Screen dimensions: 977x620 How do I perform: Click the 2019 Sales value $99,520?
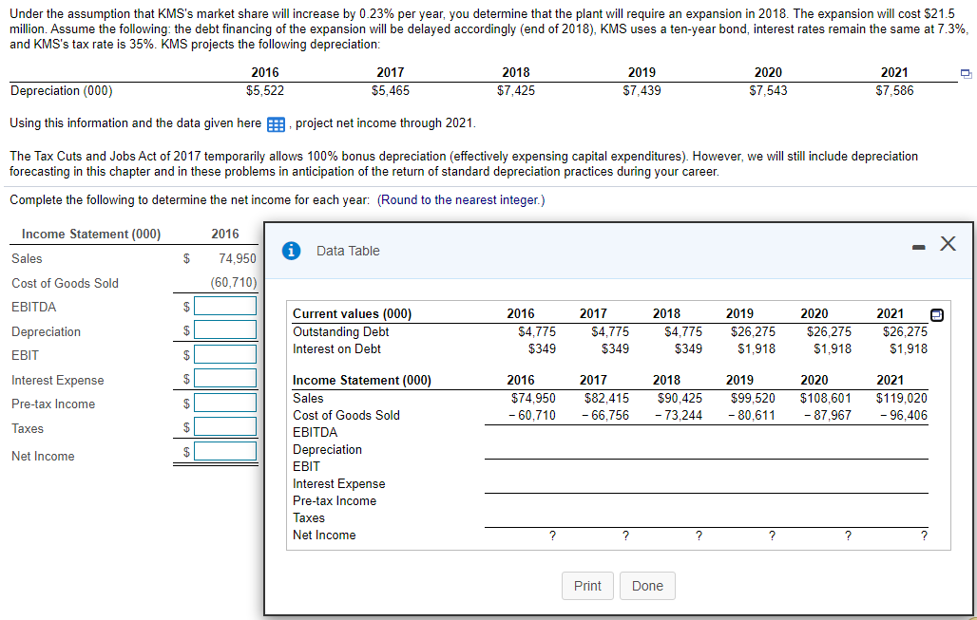click(753, 399)
